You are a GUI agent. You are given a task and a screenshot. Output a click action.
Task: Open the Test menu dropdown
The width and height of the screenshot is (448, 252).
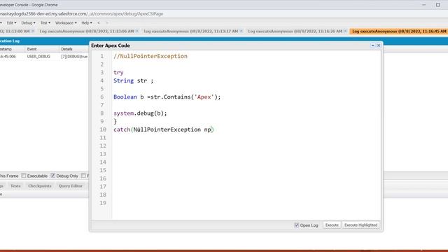click(x=45, y=23)
